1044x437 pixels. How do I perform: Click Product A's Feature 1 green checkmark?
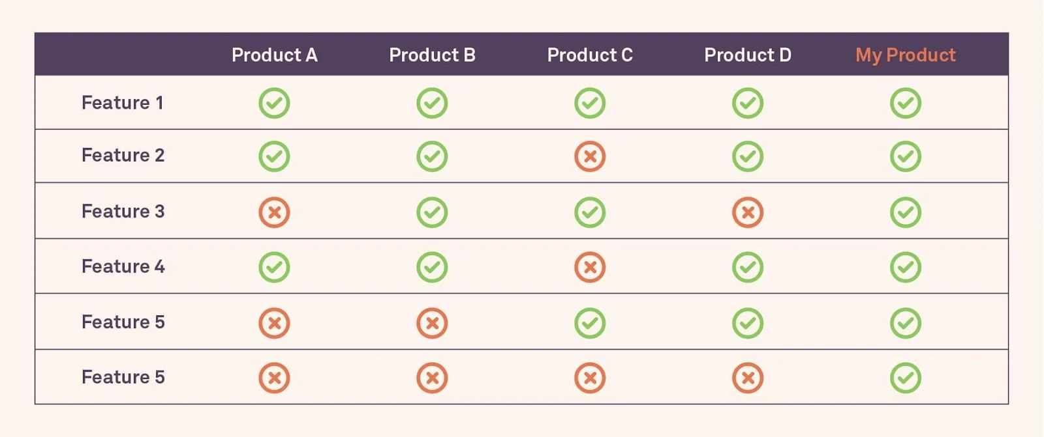[x=274, y=103]
